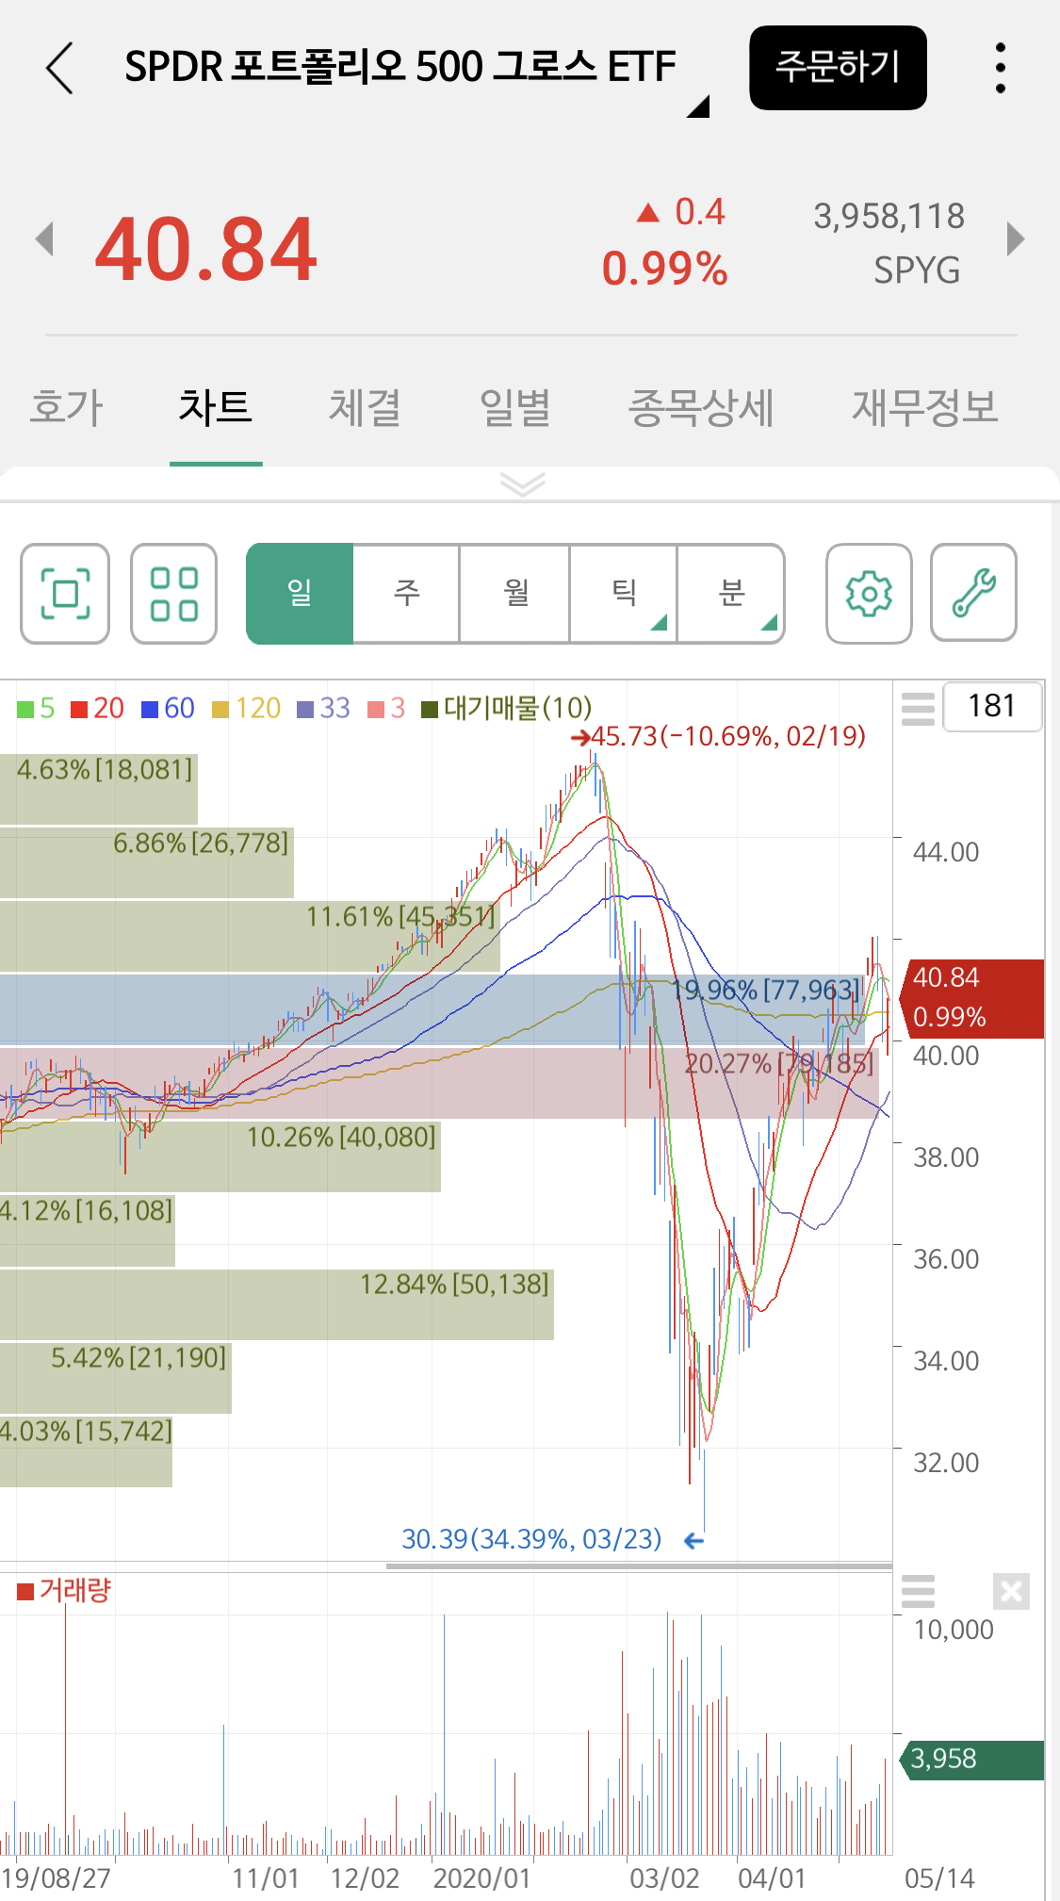Image resolution: width=1060 pixels, height=1901 pixels.
Task: Show previous stock with left arrow
Action: tap(44, 238)
